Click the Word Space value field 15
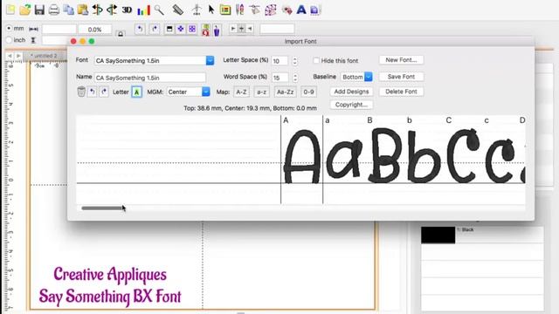The image size is (559, 314). tap(279, 78)
